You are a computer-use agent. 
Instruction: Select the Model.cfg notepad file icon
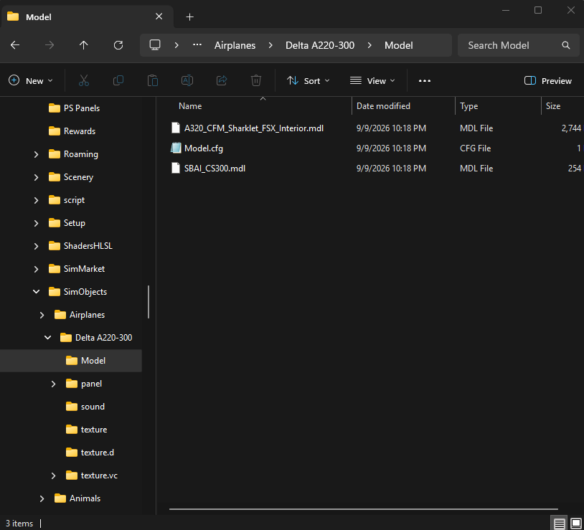coord(176,148)
